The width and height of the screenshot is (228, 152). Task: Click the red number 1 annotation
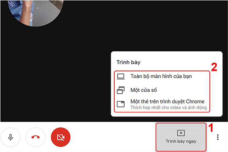coord(211,127)
